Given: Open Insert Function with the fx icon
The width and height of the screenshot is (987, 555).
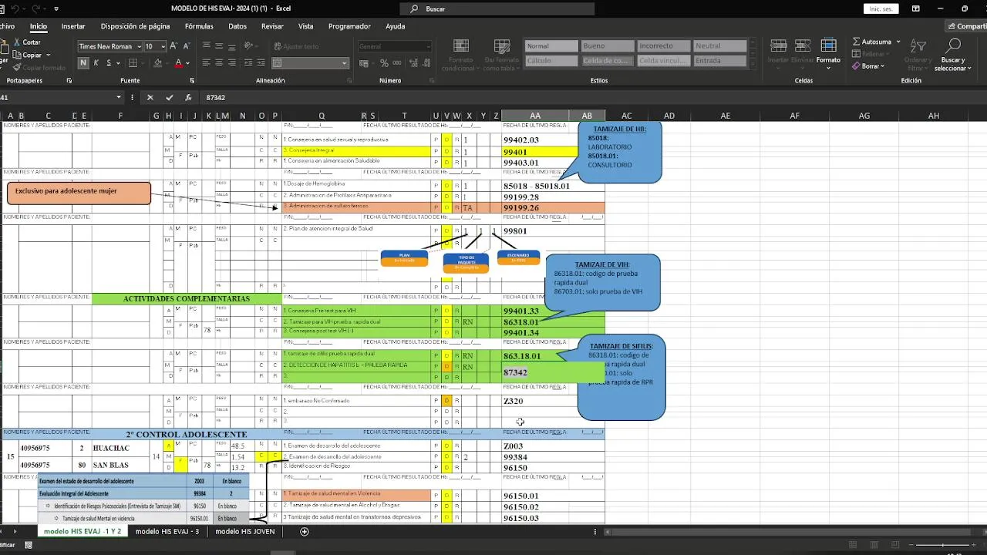Looking at the screenshot, I should point(188,98).
